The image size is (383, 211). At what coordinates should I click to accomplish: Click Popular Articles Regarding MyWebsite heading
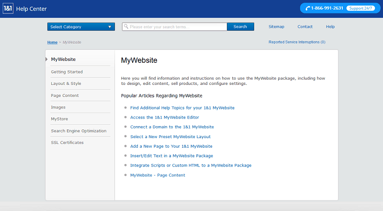(x=162, y=96)
